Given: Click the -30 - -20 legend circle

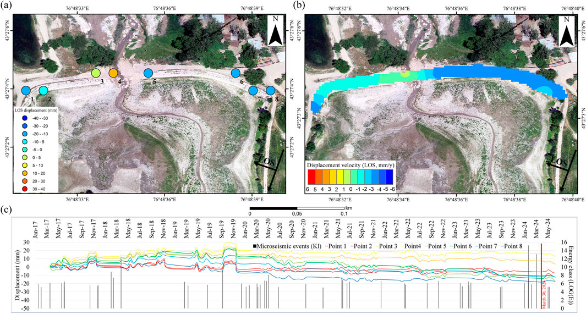Looking at the screenshot, I should click(25, 126).
